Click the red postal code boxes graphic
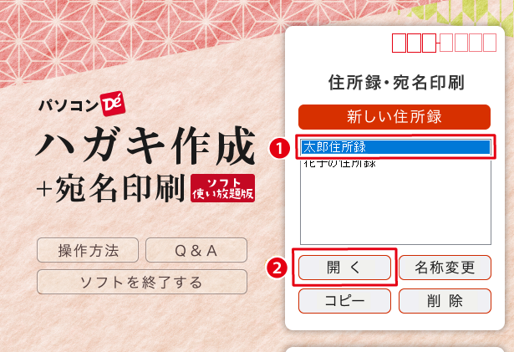Image resolution: width=514 pixels, height=352 pixels. 444,43
